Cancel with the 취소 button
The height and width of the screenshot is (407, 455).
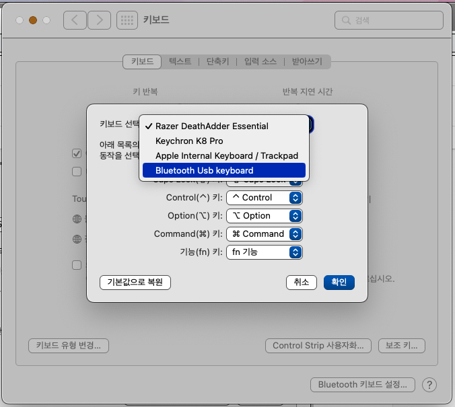click(302, 283)
